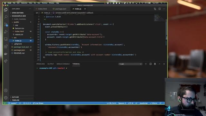Open the editor more actions ellipsis
This screenshot has height=116, width=206.
164,9
